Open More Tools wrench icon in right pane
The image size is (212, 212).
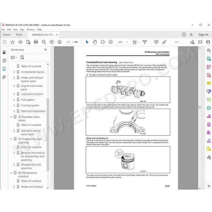(x=209, y=157)
